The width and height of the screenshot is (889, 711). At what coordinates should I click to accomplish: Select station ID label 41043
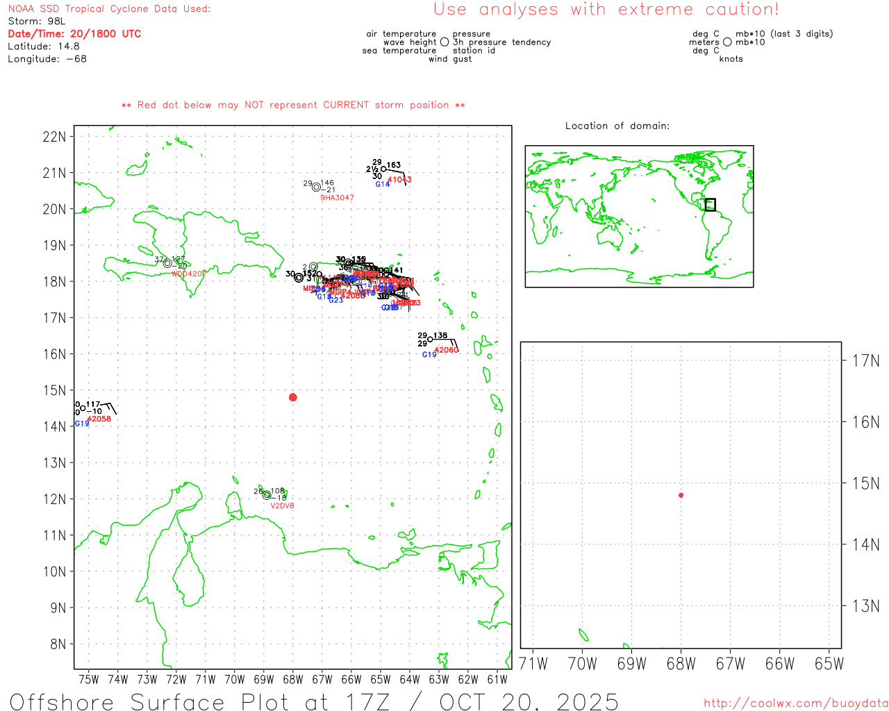[x=399, y=180]
